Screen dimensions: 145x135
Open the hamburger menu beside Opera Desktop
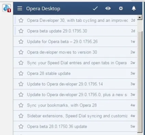click(x=19, y=9)
